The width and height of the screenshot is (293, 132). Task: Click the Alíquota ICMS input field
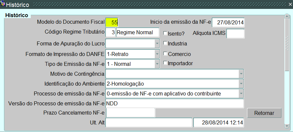(235, 34)
